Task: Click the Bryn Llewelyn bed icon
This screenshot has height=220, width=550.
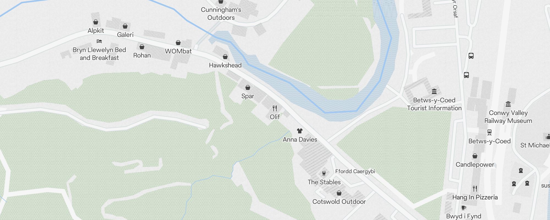Action: [99, 41]
